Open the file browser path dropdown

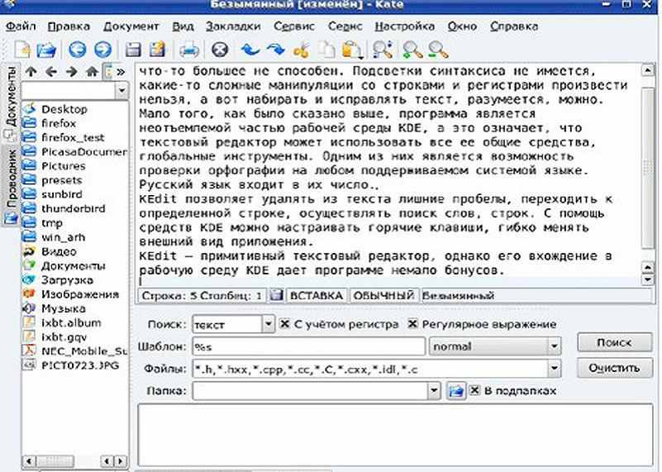pos(121,90)
